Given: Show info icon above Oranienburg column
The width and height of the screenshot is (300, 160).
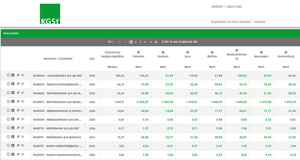Looking at the screenshot, I should tap(286, 52).
